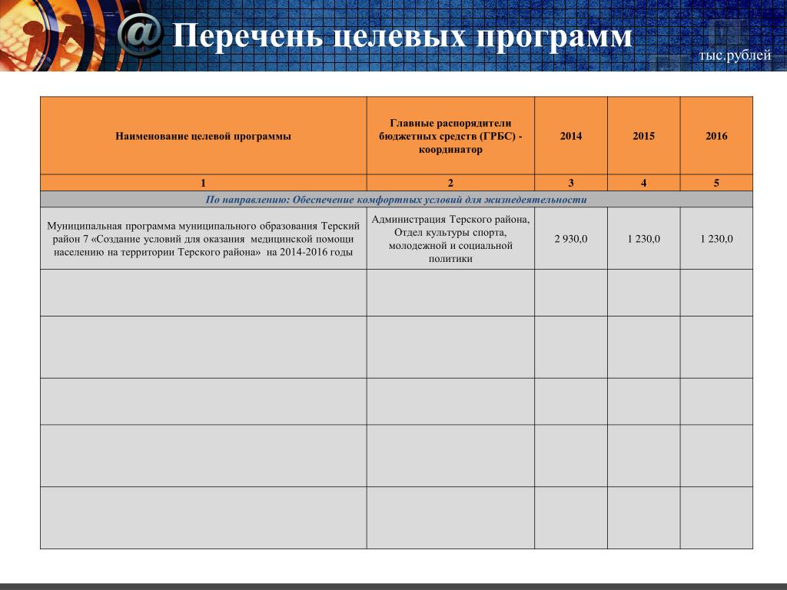Click column number 2 cell
This screenshot has height=590, width=787.
[x=450, y=183]
